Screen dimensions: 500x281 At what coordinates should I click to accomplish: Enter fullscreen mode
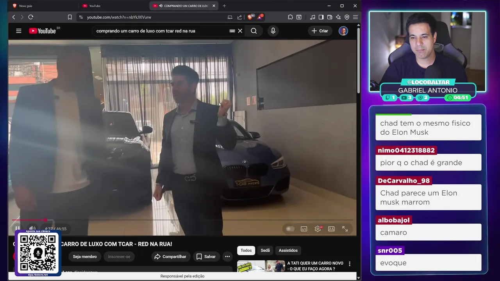[345, 229]
